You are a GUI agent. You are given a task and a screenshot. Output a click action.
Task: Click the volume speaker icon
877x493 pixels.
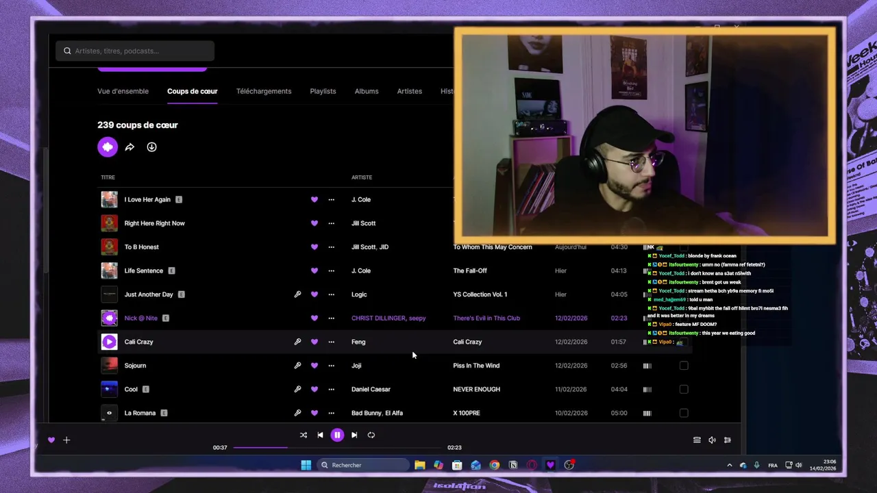point(712,440)
